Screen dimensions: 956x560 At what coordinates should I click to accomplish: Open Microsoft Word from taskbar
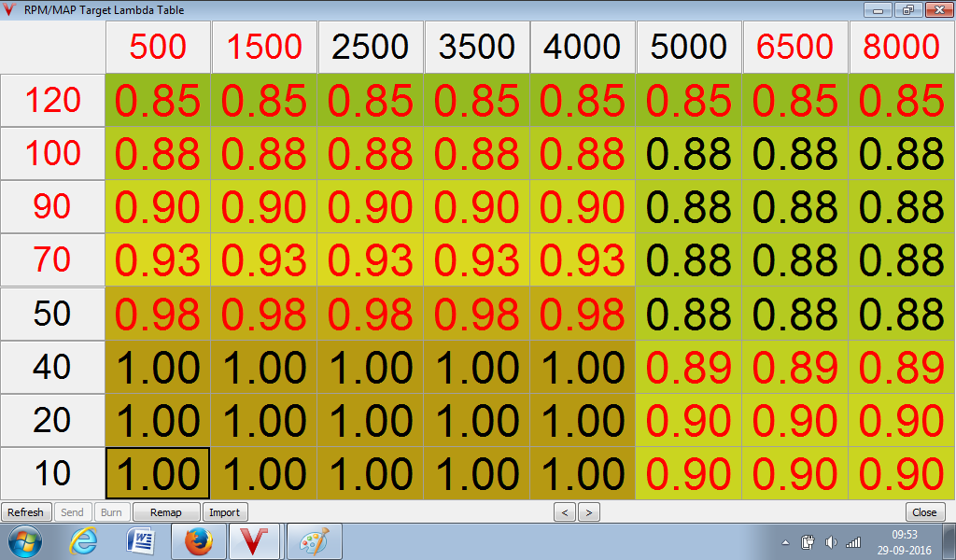pyautogui.click(x=142, y=541)
